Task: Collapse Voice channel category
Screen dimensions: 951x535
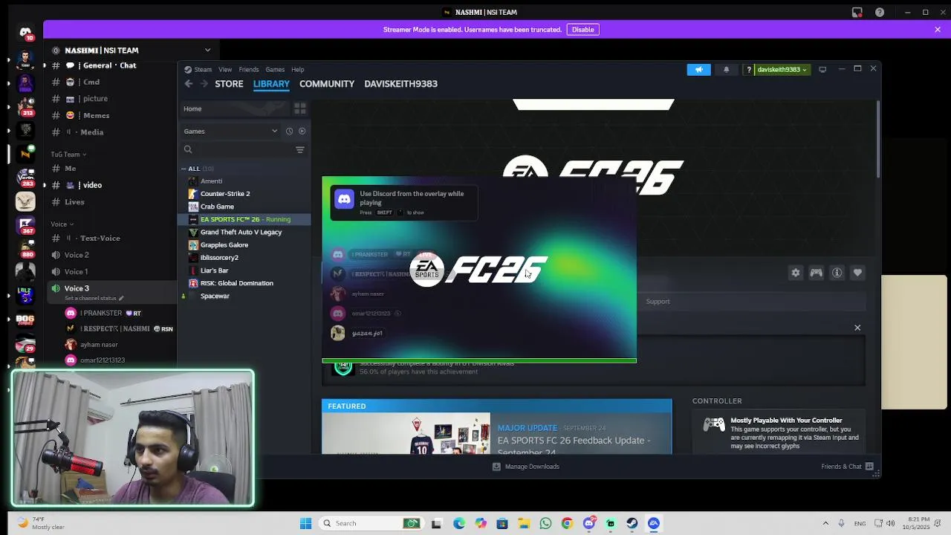Action: (62, 224)
